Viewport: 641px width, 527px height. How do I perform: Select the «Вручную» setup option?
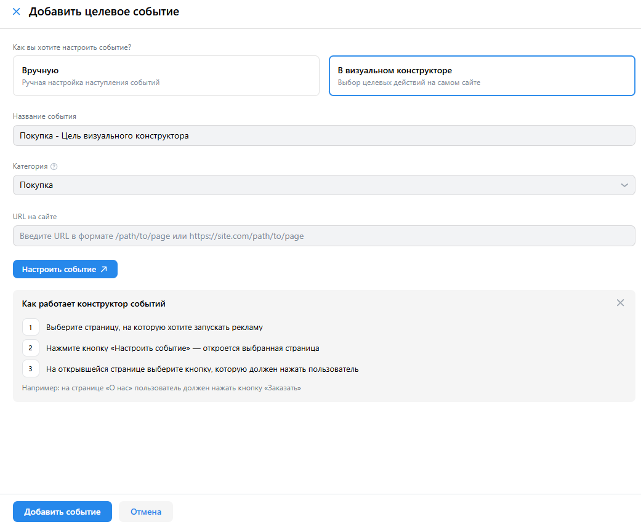coord(166,76)
